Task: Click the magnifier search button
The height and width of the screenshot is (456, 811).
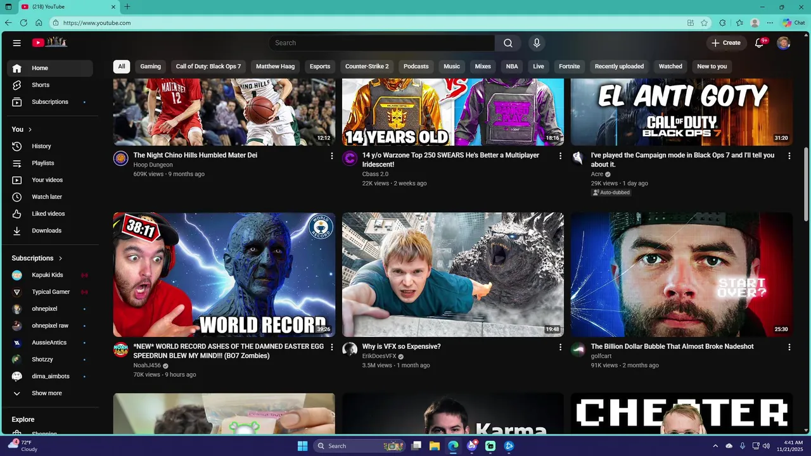Action: tap(508, 43)
